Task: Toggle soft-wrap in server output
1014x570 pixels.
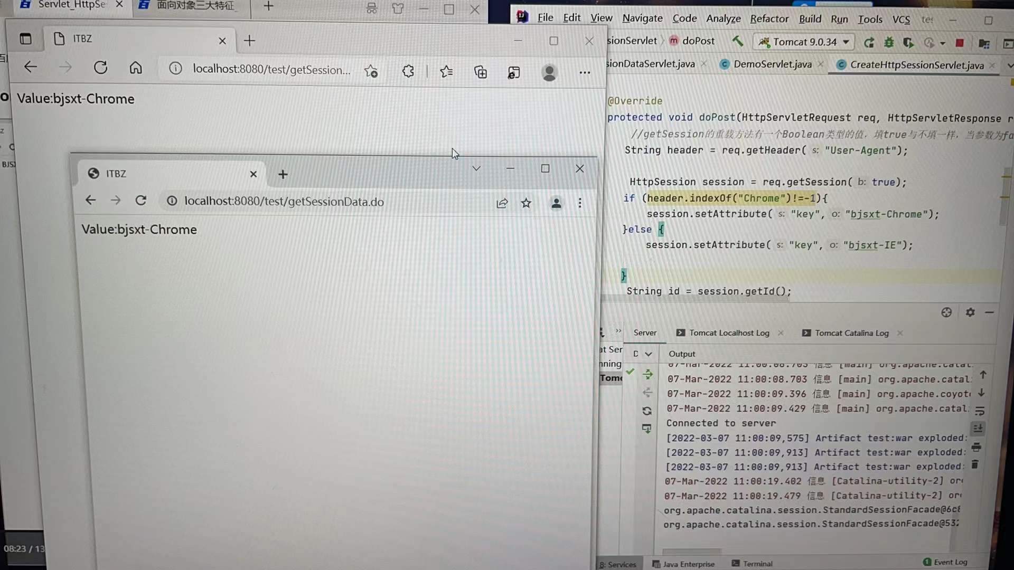Action: 980,411
